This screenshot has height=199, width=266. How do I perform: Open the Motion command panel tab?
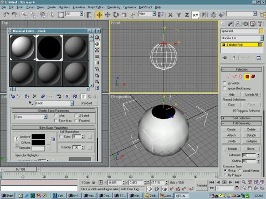click(245, 24)
